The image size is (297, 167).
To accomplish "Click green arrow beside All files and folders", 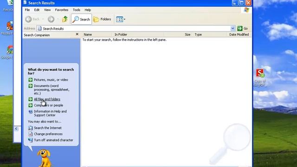I will (30, 99).
